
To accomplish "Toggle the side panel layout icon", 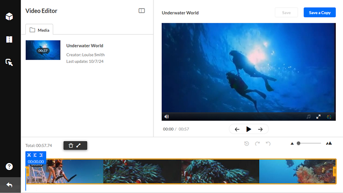I will (x=142, y=11).
